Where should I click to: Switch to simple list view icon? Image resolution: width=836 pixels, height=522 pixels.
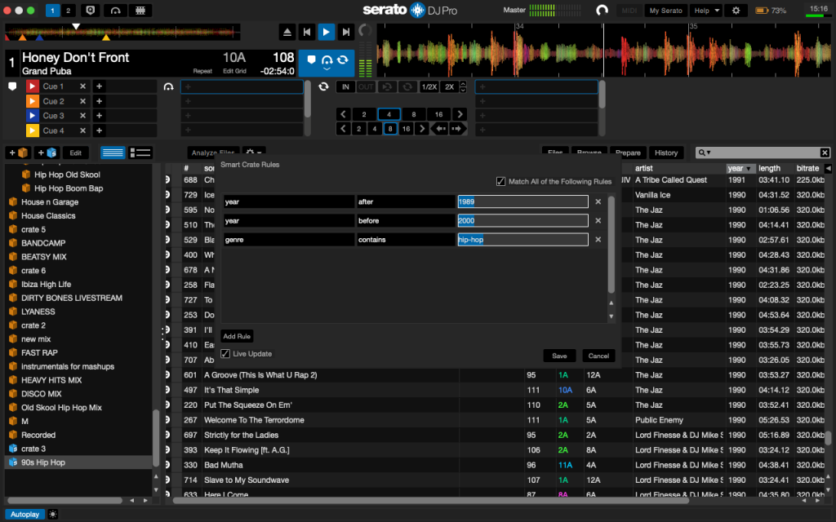(113, 153)
